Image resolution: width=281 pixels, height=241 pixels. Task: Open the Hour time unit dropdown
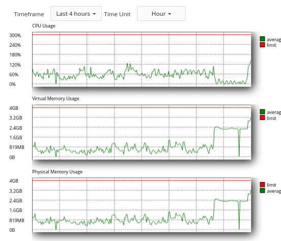[161, 14]
